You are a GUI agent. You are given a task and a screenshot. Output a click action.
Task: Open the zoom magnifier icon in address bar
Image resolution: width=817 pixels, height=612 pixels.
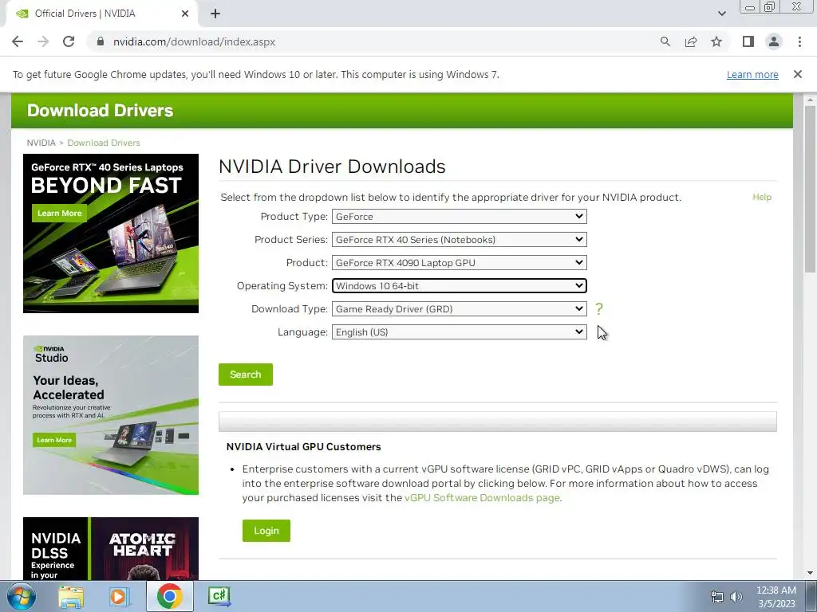(x=665, y=41)
